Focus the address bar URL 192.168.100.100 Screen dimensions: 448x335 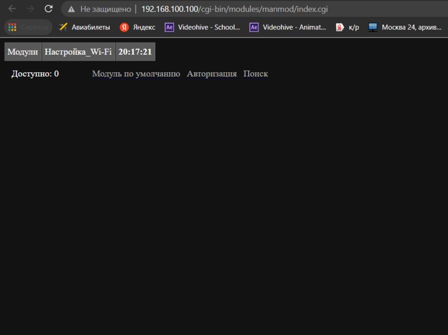[x=234, y=10]
